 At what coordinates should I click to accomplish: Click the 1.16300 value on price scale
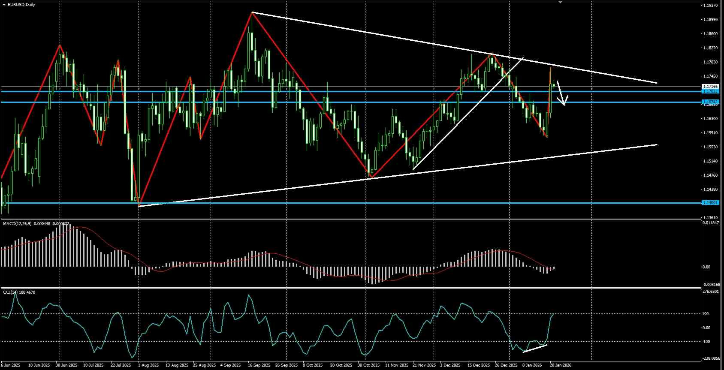coord(711,119)
